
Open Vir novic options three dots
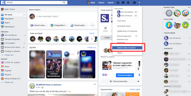click(24, 15)
